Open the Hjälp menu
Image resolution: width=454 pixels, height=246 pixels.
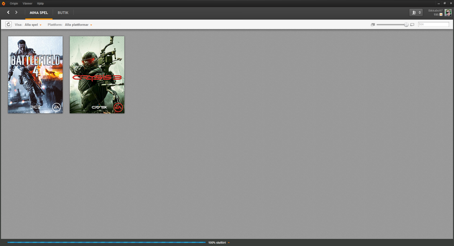coord(40,4)
